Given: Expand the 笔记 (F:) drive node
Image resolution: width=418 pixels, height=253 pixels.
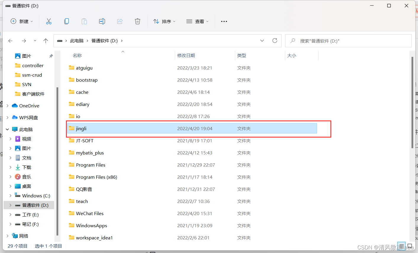Looking at the screenshot, I should coord(11,224).
